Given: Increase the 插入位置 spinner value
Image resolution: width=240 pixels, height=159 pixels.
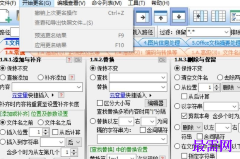Looking at the screenshot, I should 46,130.
